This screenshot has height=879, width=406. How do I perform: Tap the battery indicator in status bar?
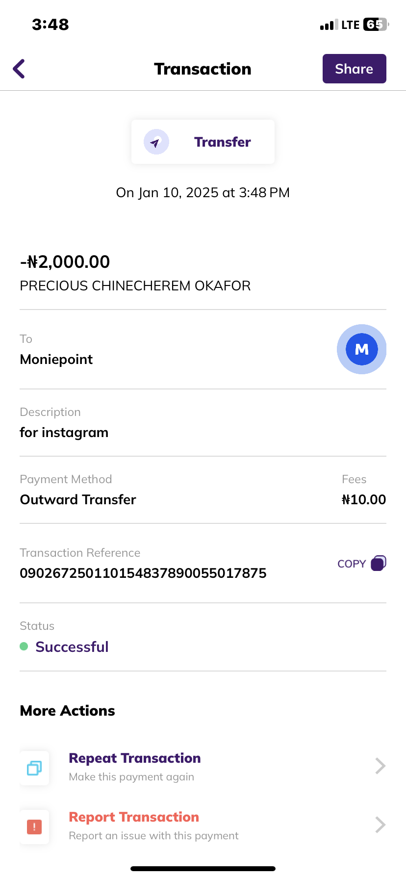click(376, 25)
